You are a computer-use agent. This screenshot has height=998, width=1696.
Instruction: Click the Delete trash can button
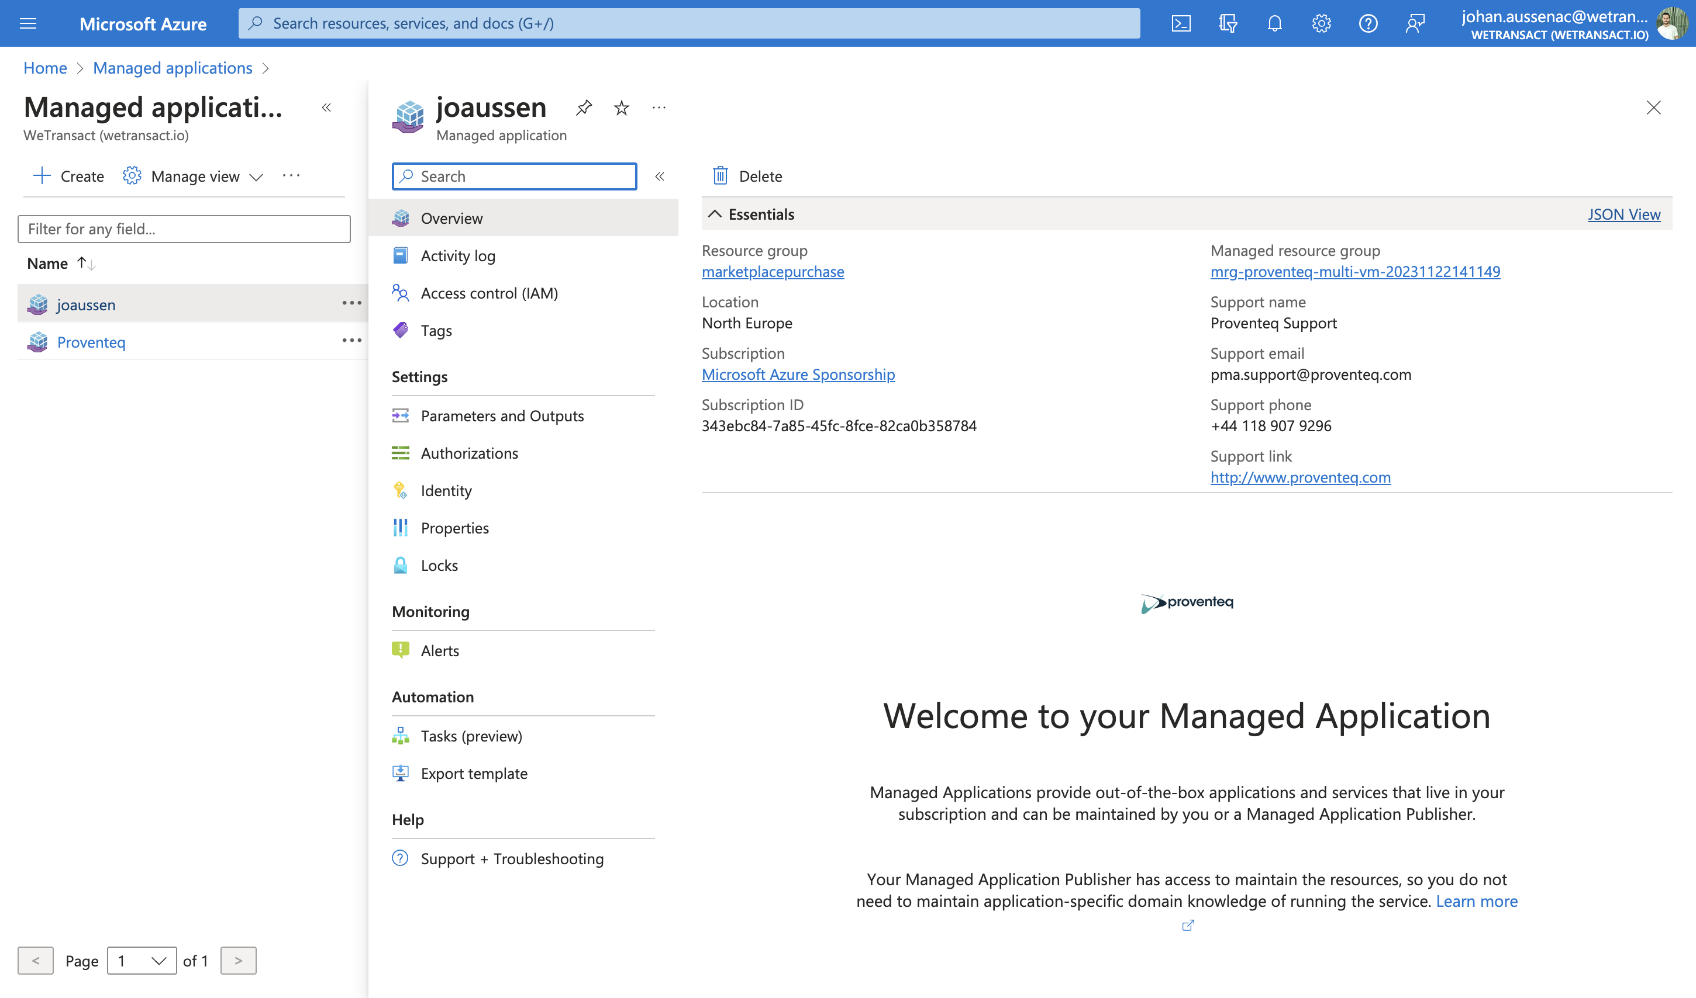(x=748, y=176)
